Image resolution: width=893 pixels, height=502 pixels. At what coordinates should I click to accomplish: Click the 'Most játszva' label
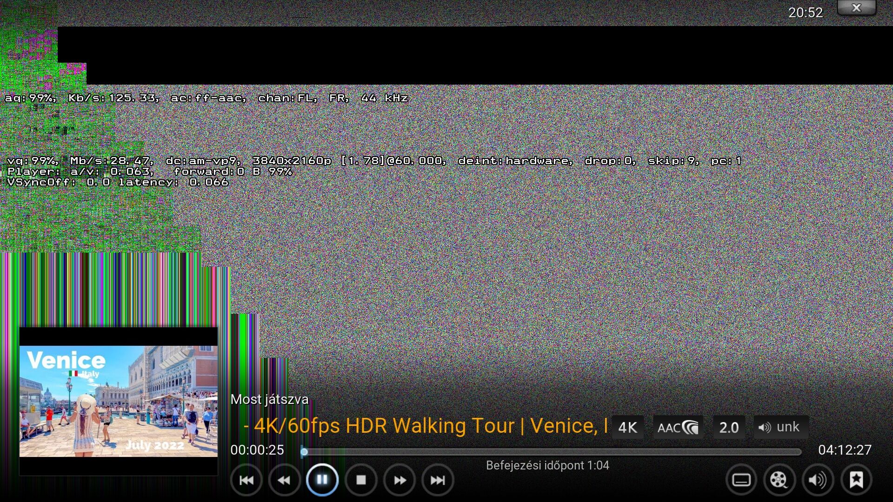(269, 399)
